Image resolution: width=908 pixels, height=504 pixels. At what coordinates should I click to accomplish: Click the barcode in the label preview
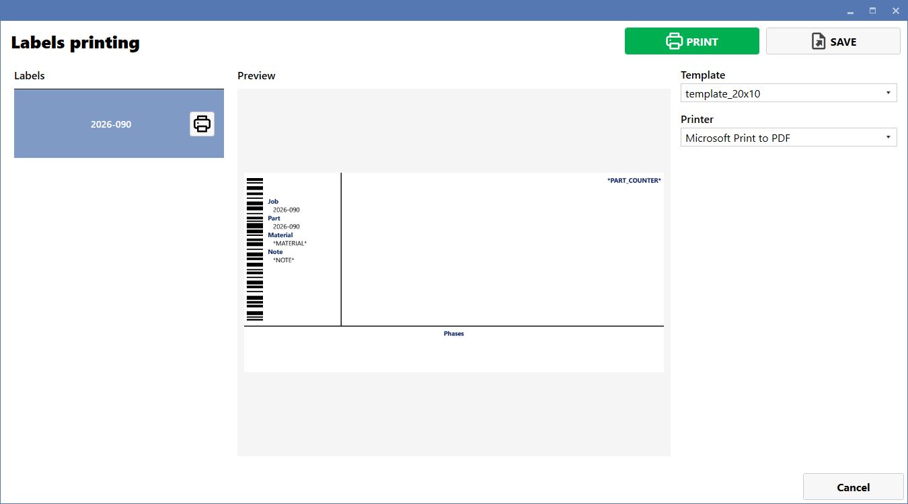coord(255,249)
